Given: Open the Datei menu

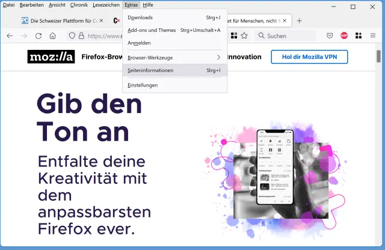Looking at the screenshot, I should pyautogui.click(x=9, y=5).
